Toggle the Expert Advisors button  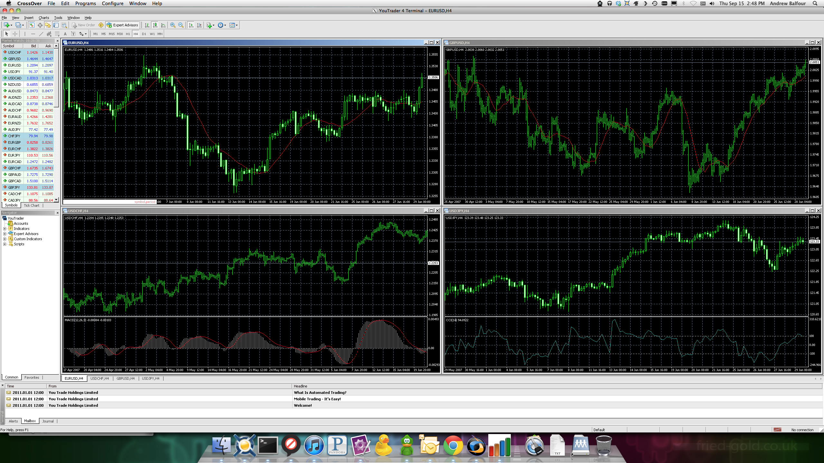(x=122, y=25)
